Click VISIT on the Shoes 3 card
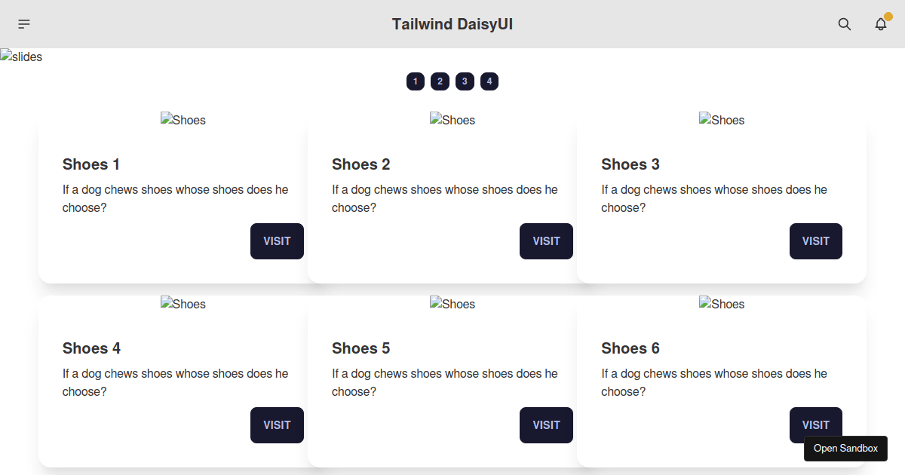This screenshot has height=475, width=905. click(815, 241)
